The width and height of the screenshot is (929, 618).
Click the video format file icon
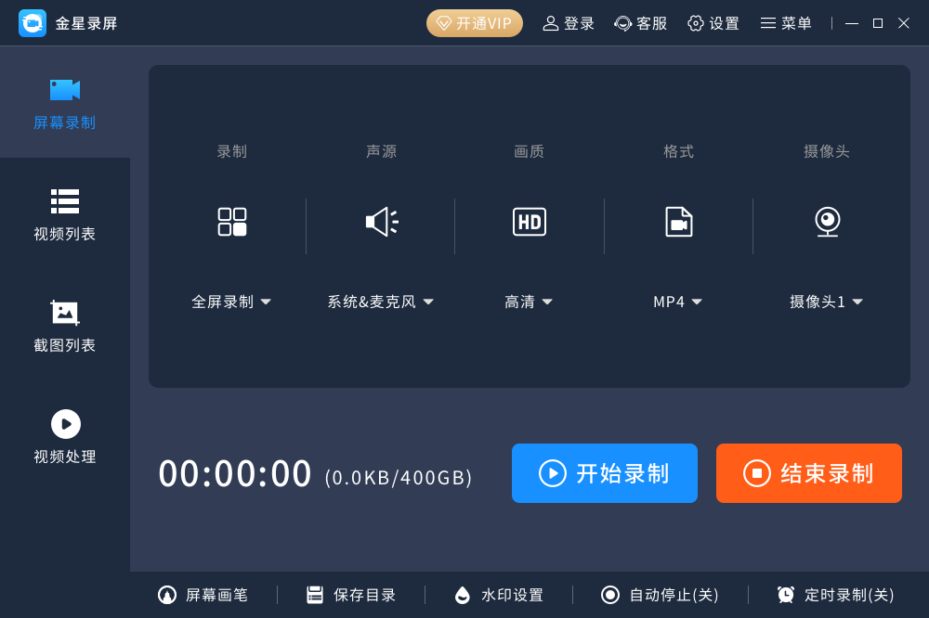point(679,222)
